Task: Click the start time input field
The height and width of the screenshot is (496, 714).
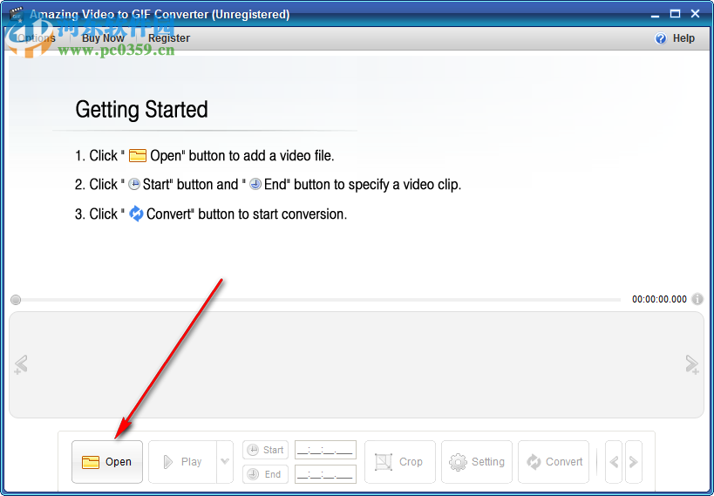Action: click(325, 450)
